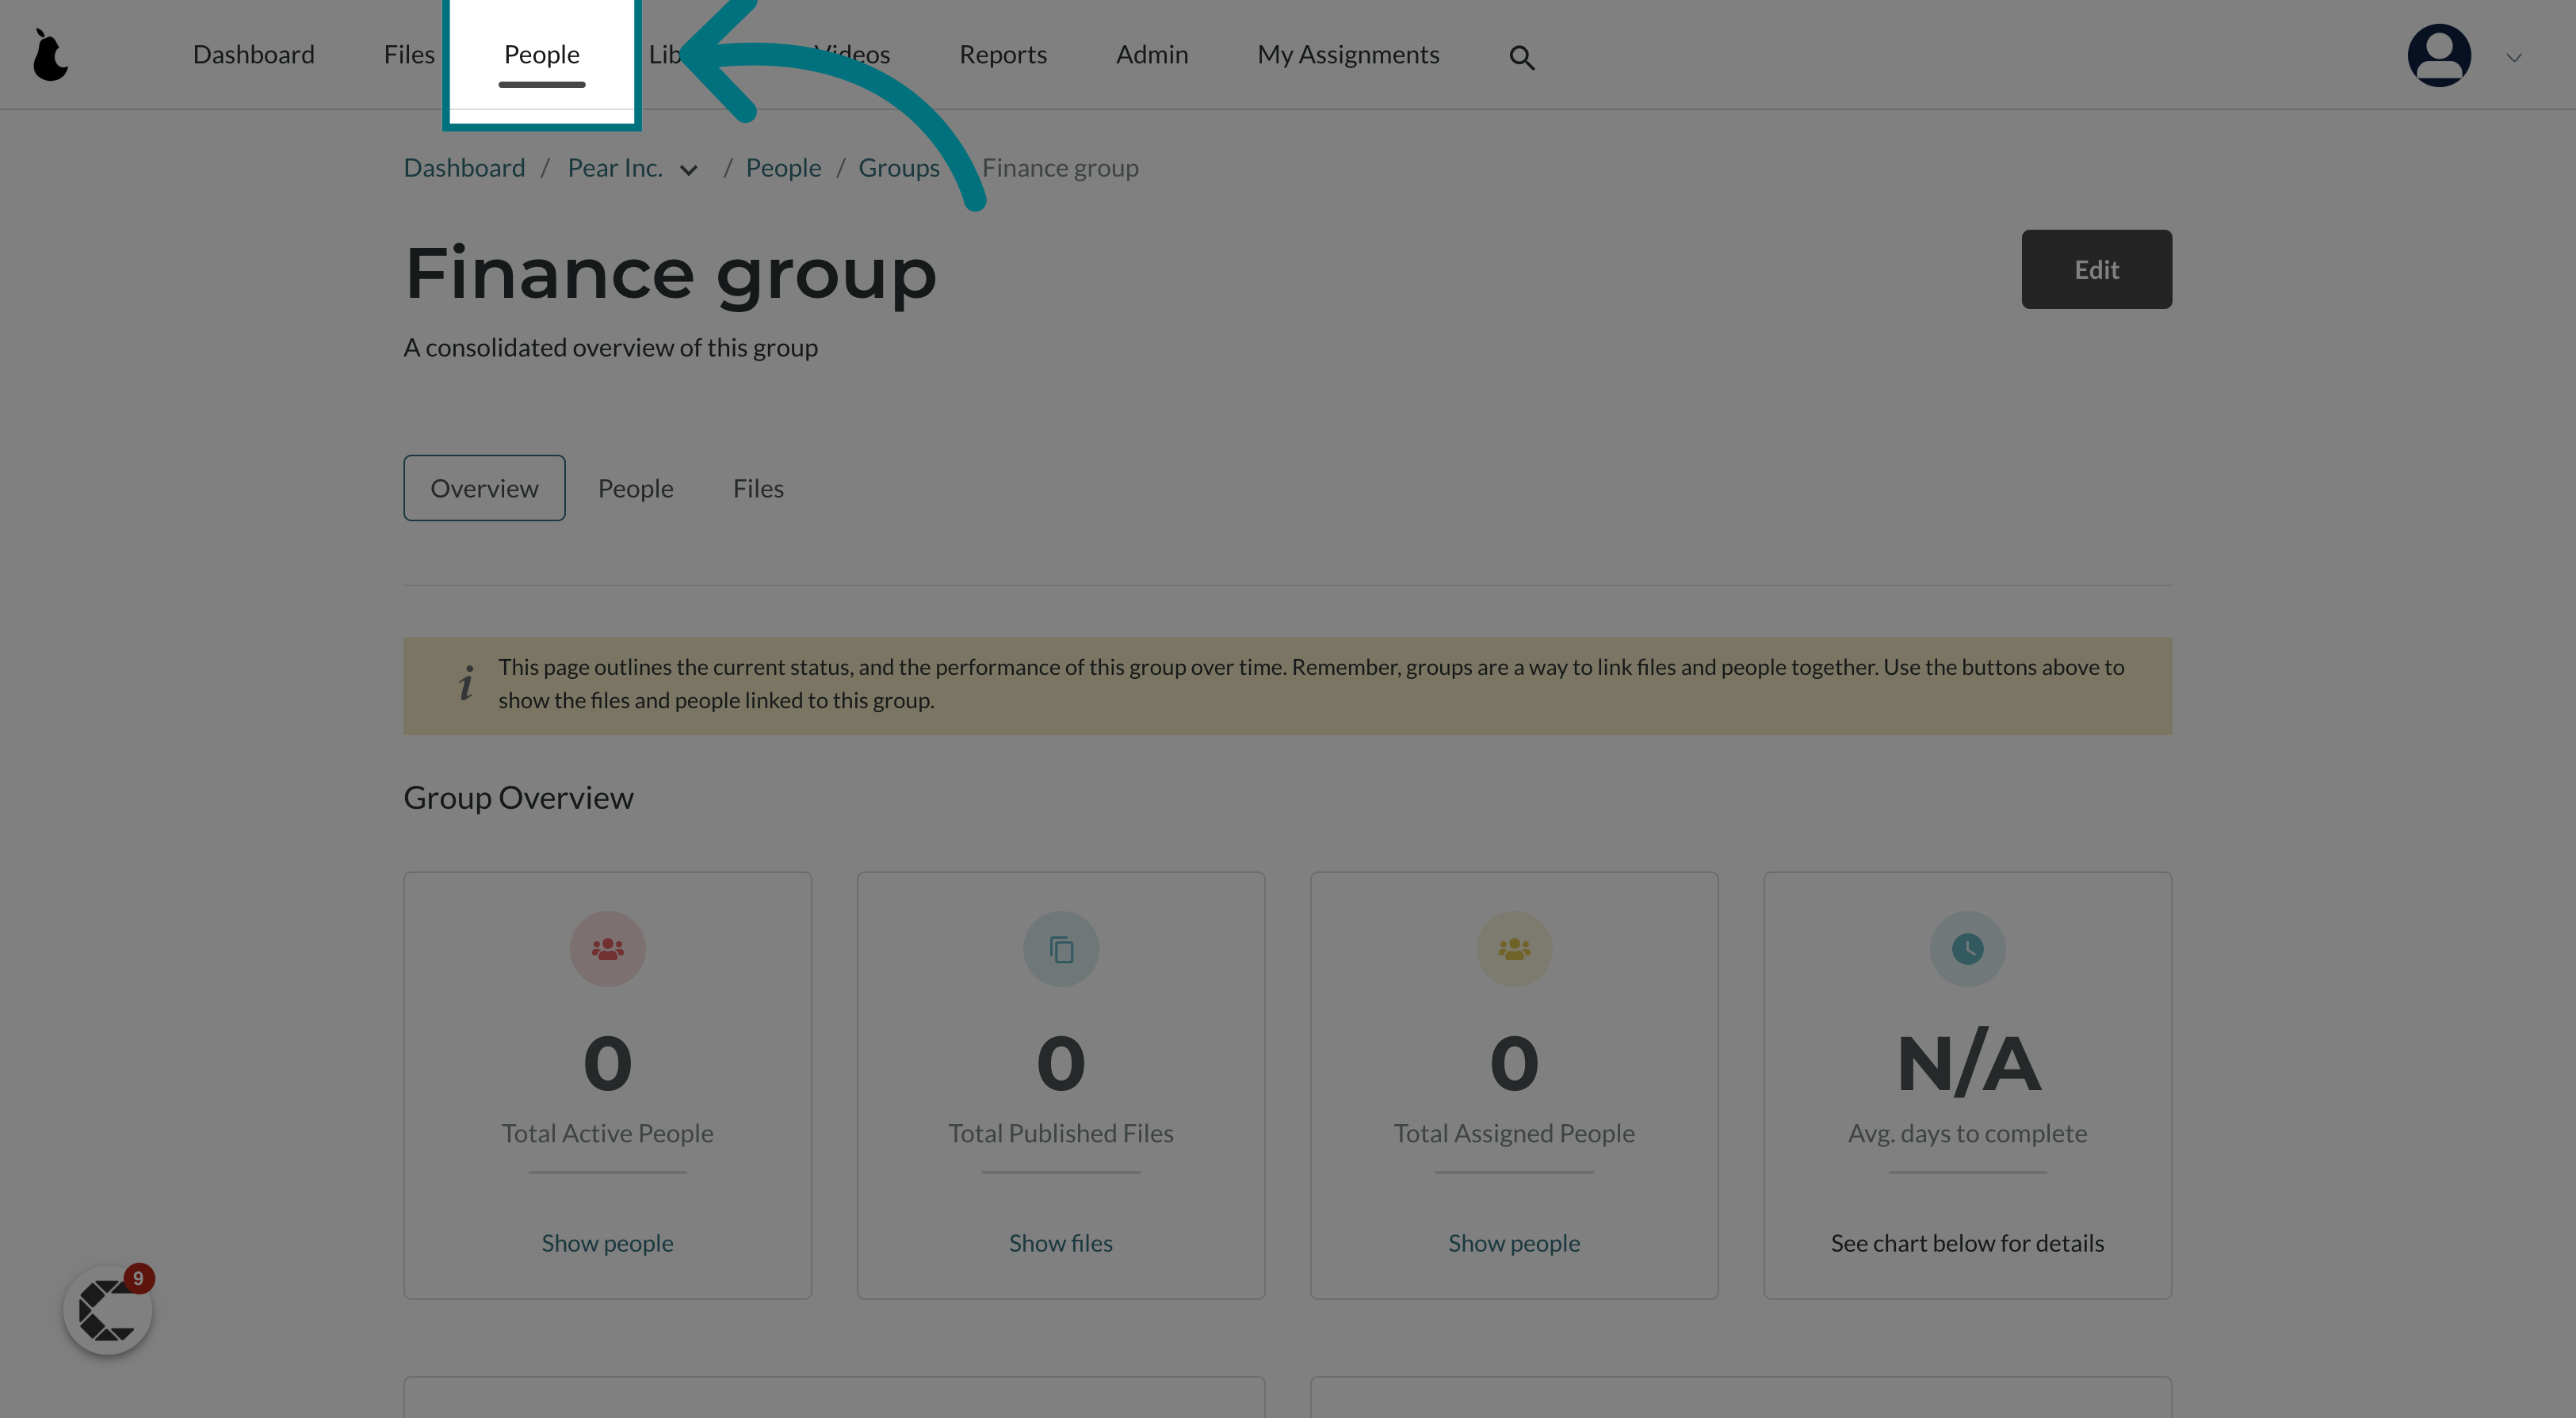Screen dimensions: 2576x1418
Task: Expand the account menu chevron
Action: 2514,58
